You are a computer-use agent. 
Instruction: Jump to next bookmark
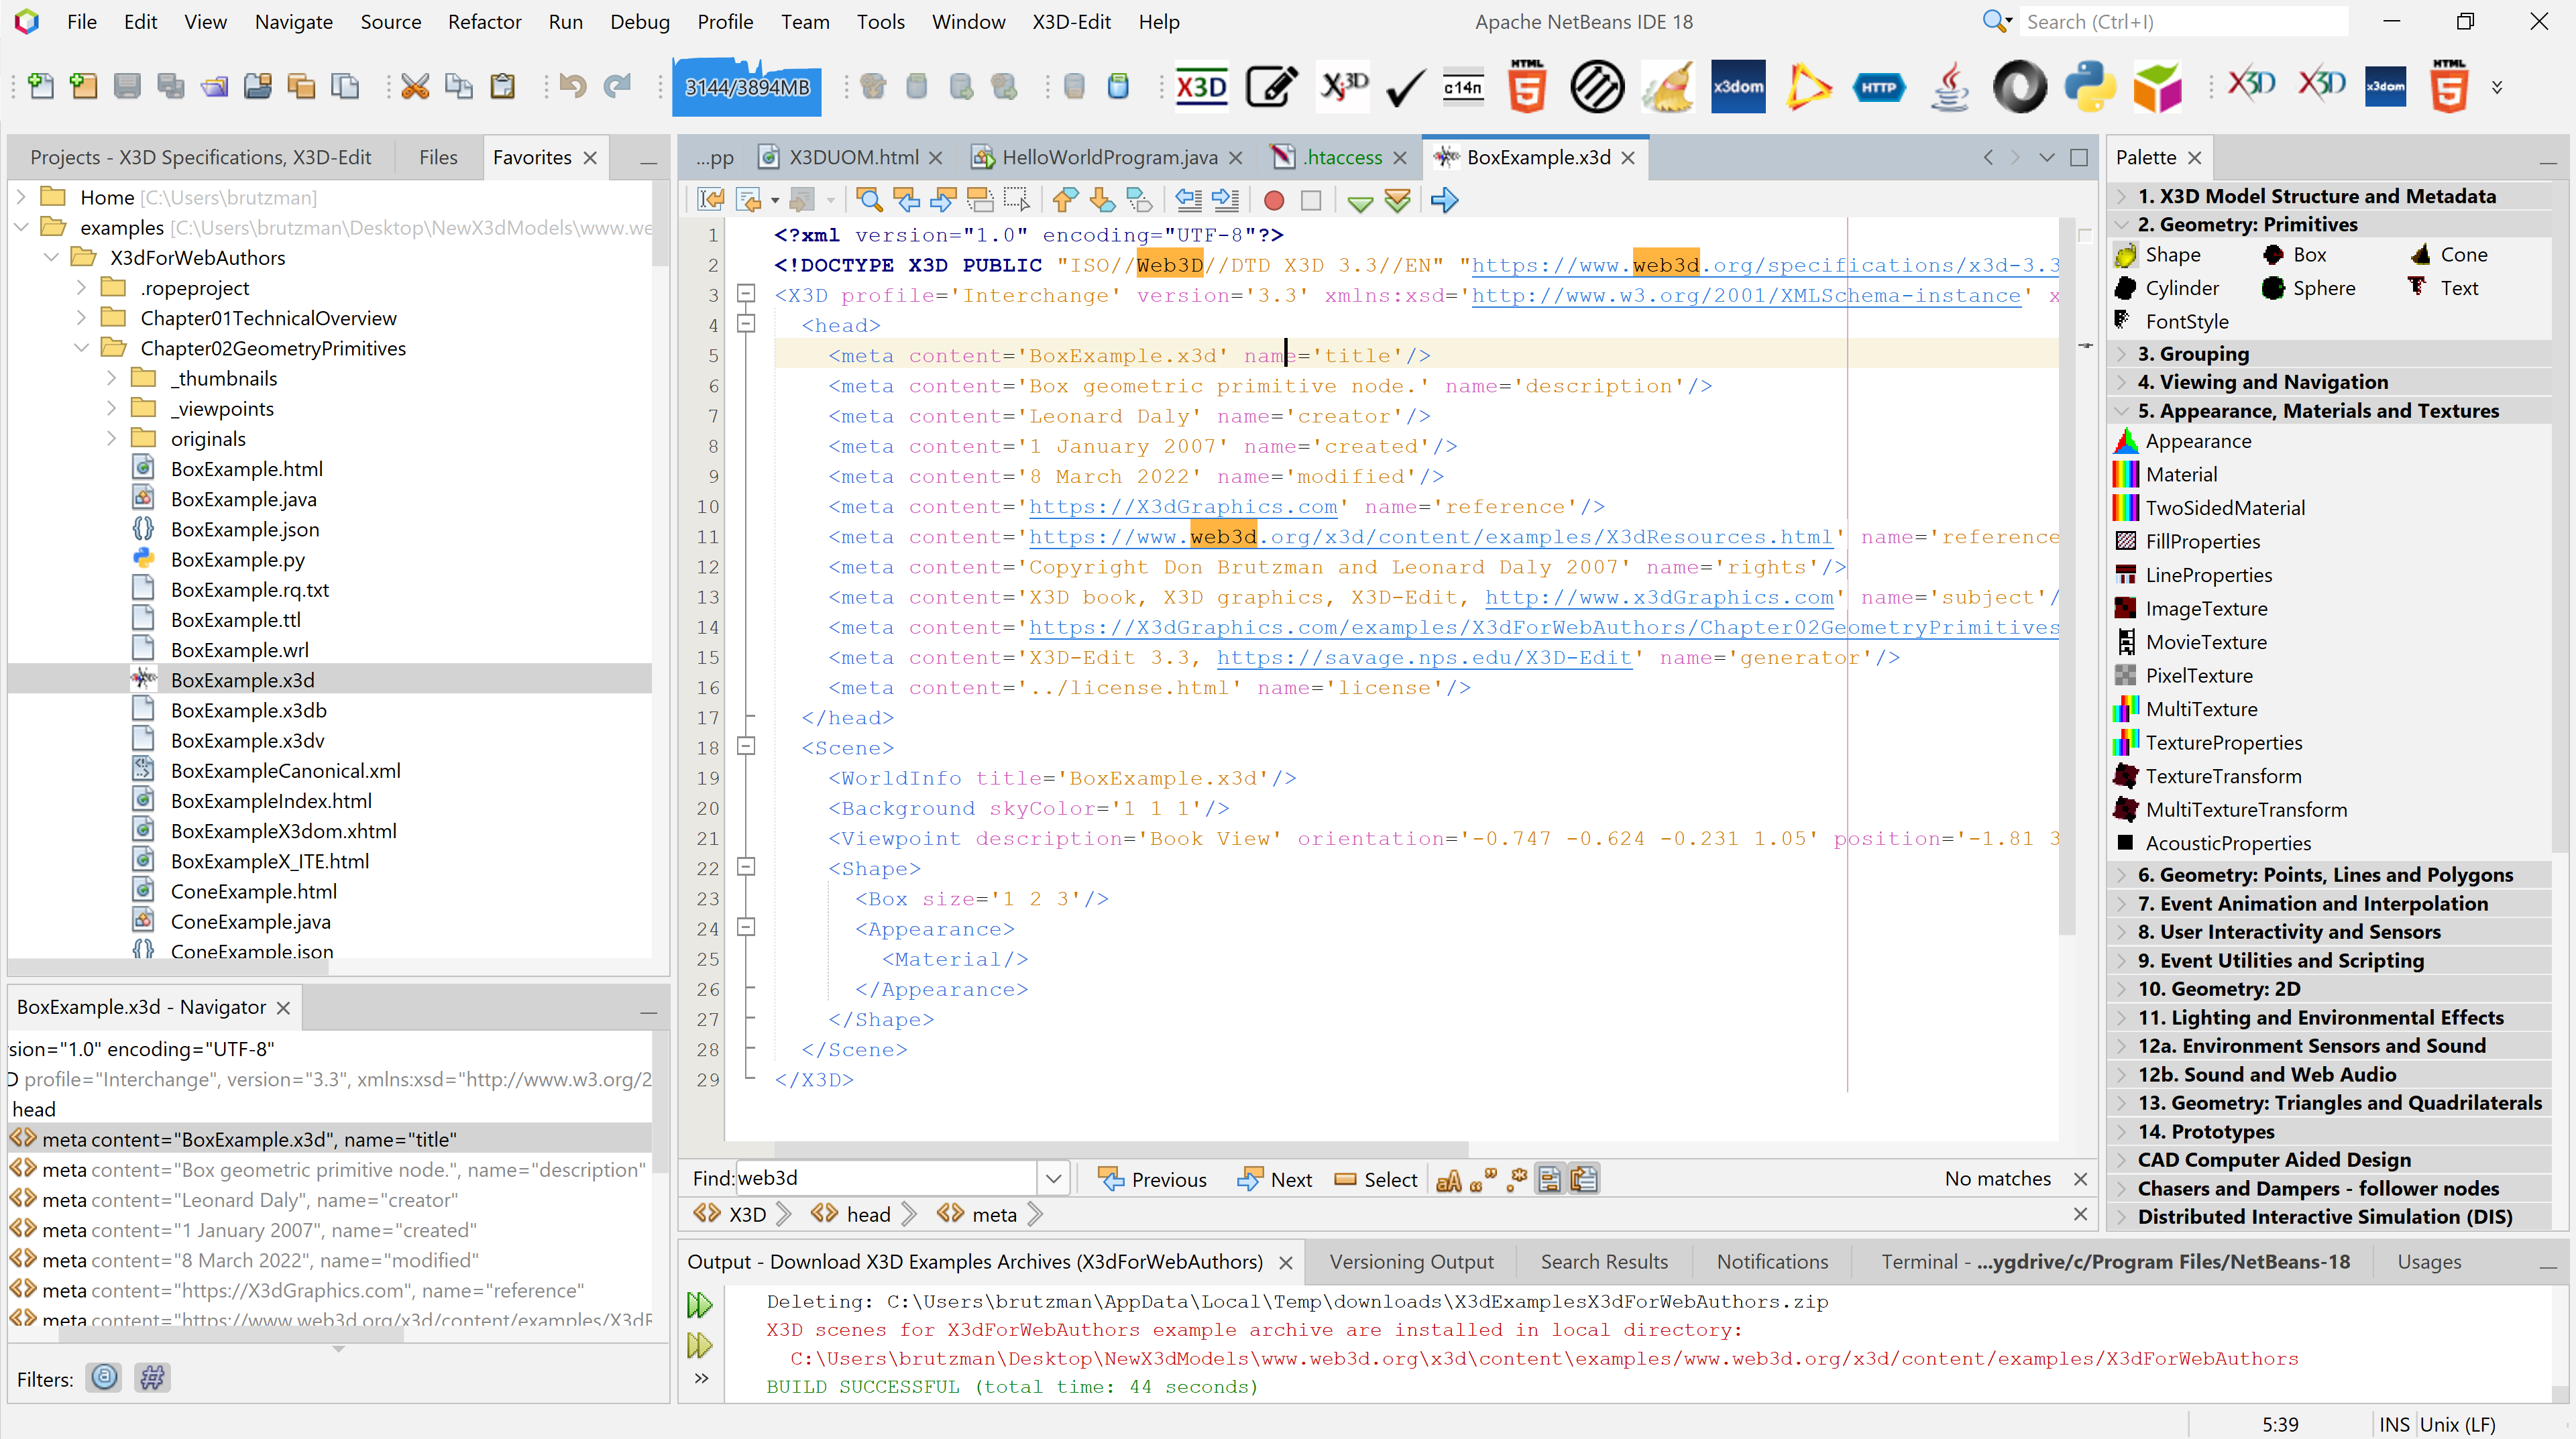tap(1101, 200)
